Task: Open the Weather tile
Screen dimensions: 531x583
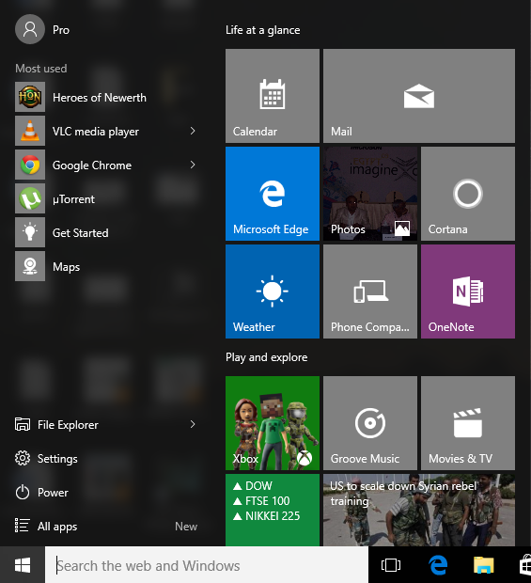Action: click(273, 291)
